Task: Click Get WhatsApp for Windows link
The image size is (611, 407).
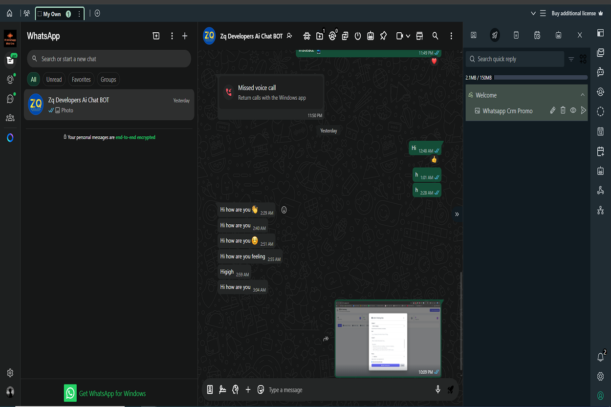Action: pyautogui.click(x=112, y=393)
